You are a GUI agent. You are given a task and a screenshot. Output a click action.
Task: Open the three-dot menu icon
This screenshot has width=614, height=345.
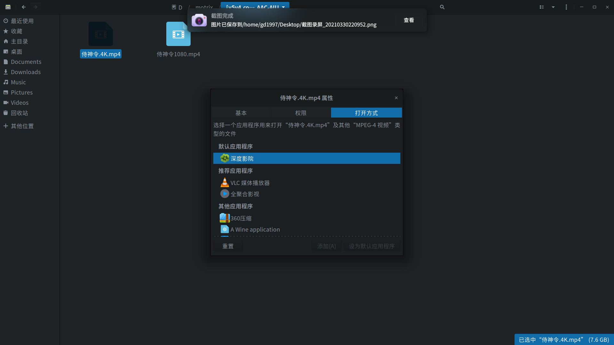pos(566,7)
